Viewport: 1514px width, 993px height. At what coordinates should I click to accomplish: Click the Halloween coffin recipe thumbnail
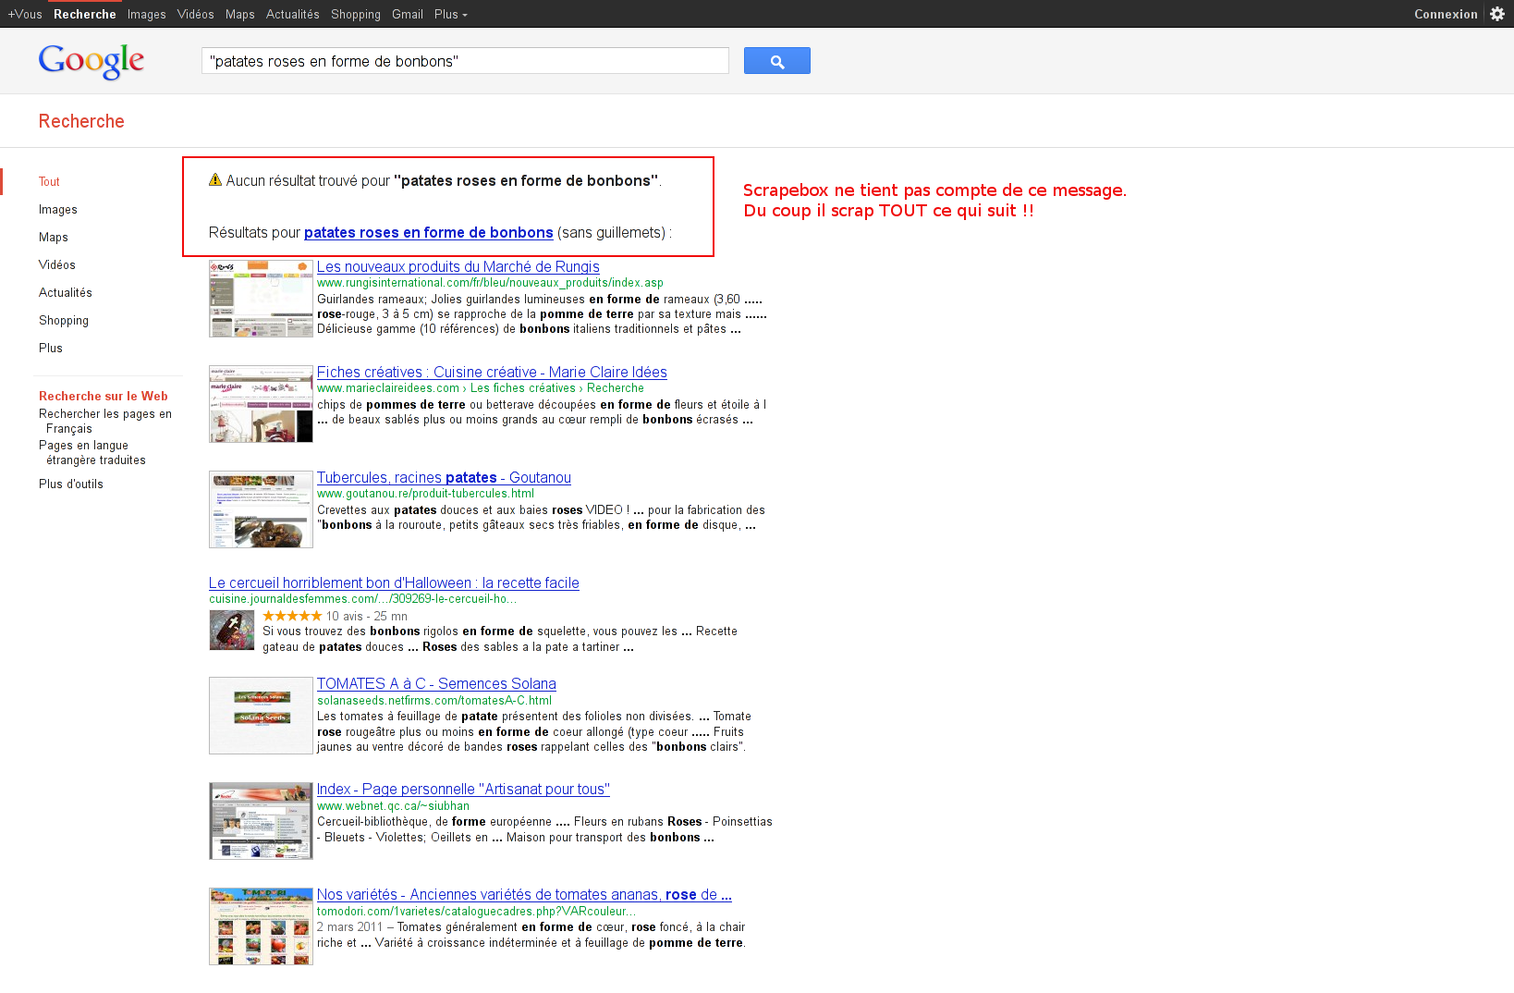pos(232,631)
